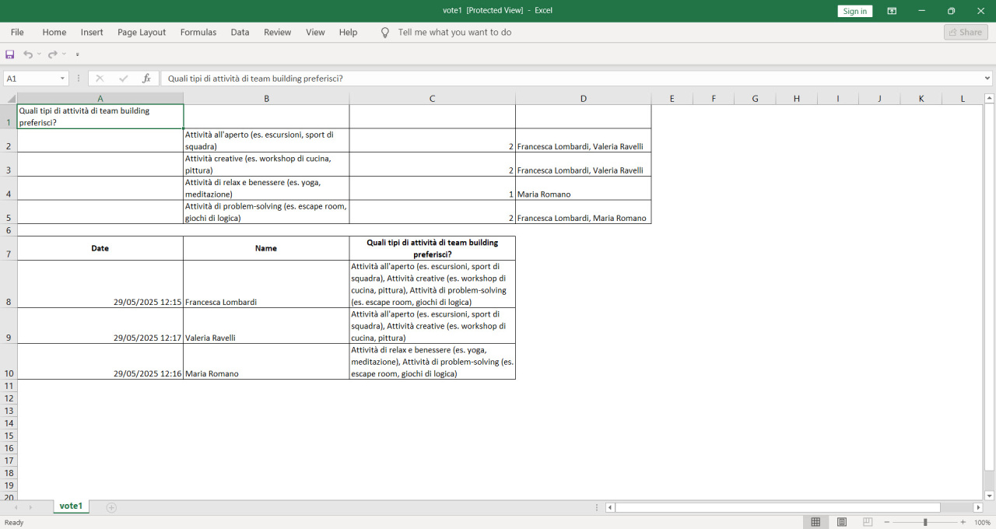Screen dimensions: 996x529
Task: Select column D by its header
Action: pyautogui.click(x=583, y=99)
